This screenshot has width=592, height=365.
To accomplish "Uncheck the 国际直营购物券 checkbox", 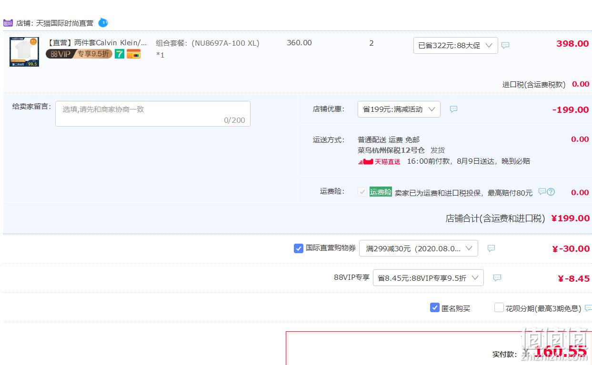I will (x=299, y=248).
